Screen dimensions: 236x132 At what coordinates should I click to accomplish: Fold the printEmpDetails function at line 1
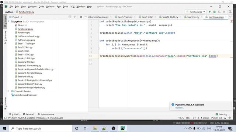tap(99, 21)
